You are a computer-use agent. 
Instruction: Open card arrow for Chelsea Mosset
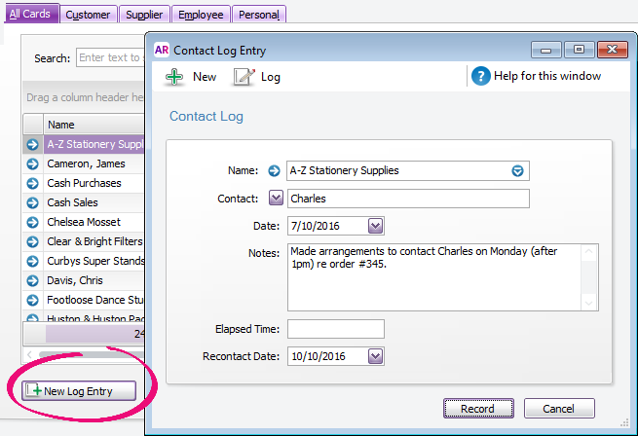32,222
